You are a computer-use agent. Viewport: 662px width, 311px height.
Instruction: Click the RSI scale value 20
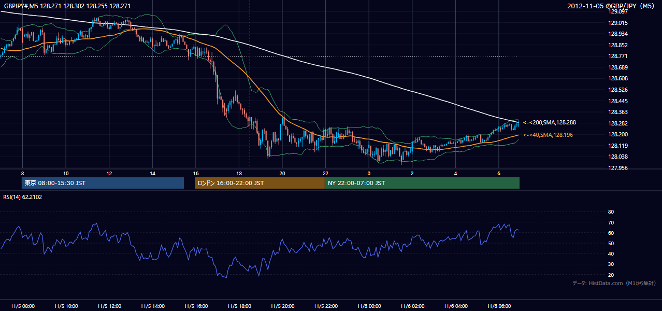click(611, 275)
